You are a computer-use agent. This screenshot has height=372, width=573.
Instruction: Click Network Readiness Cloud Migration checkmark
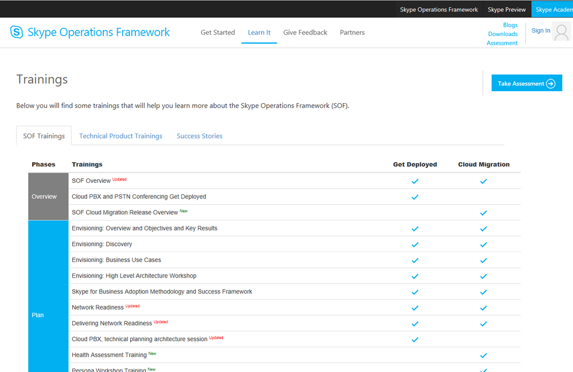point(484,308)
